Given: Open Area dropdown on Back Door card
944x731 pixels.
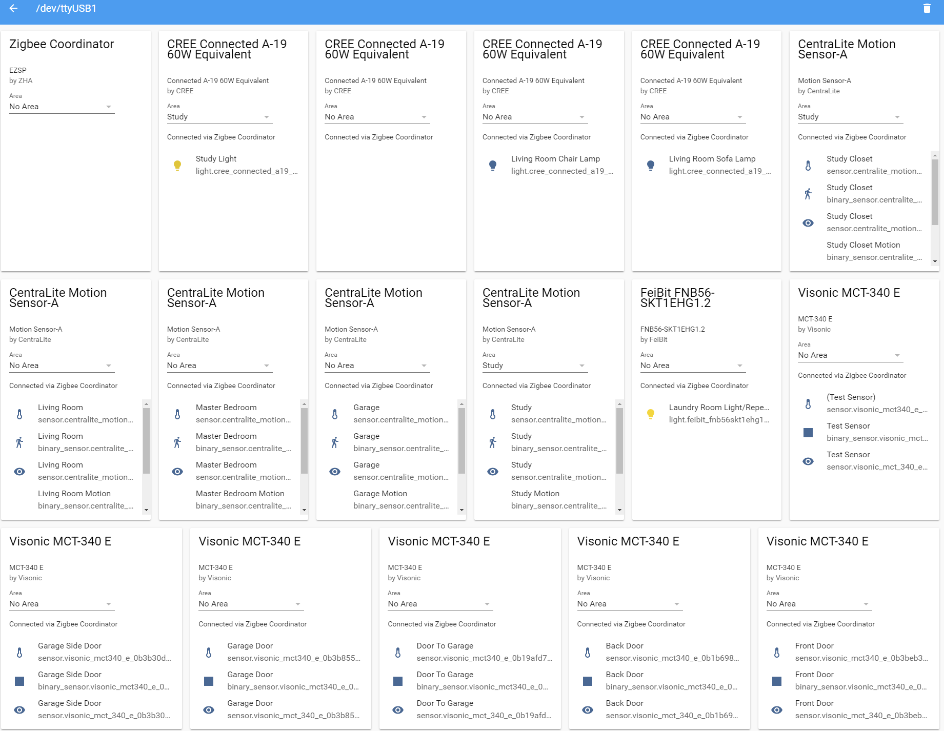Looking at the screenshot, I should [630, 604].
